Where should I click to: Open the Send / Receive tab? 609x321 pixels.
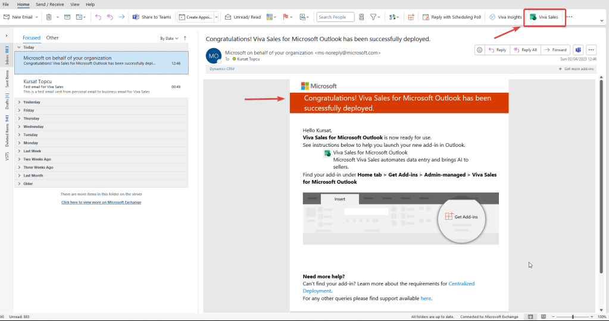tap(51, 4)
